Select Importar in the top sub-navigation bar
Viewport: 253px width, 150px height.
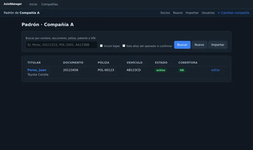[192, 13]
